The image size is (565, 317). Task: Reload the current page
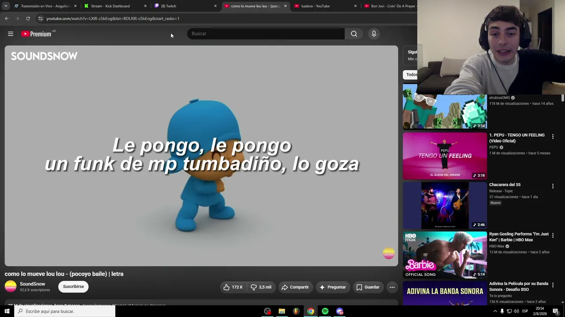coord(28,18)
